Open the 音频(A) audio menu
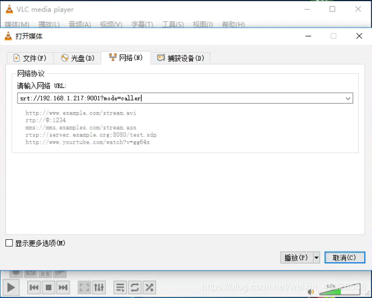This screenshot has height=298, width=372. coord(79,24)
